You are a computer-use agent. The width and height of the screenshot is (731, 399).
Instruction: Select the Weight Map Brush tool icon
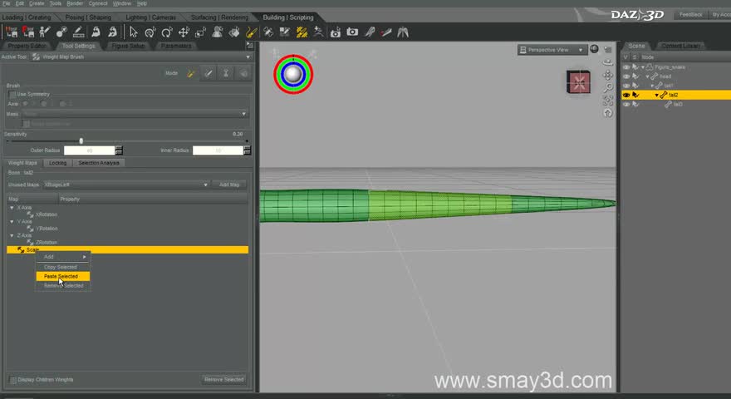tap(251, 32)
